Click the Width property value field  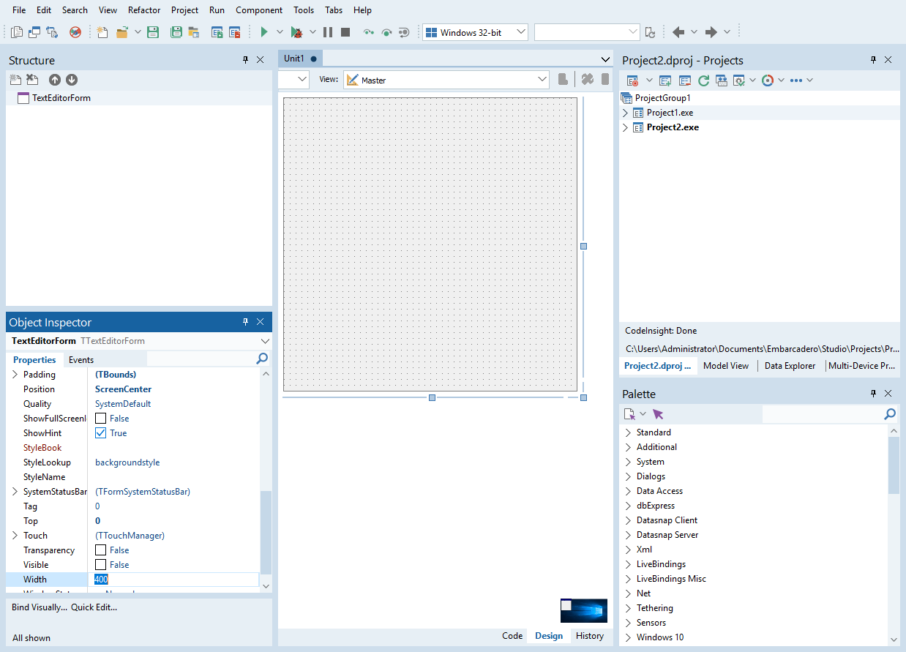(x=176, y=580)
